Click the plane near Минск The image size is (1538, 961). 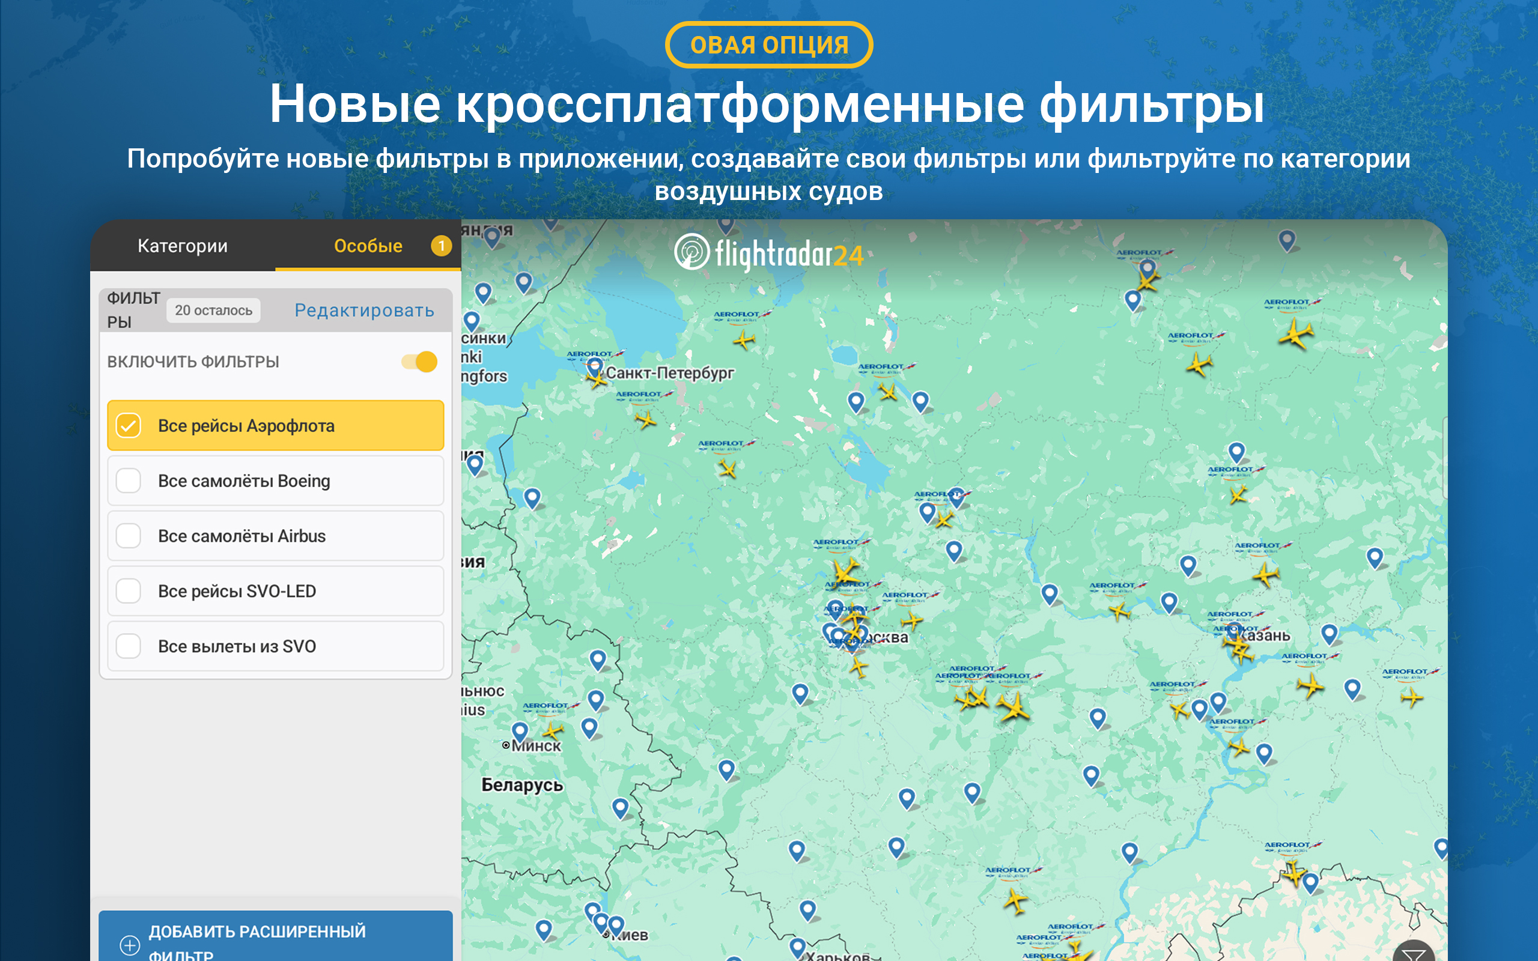553,730
